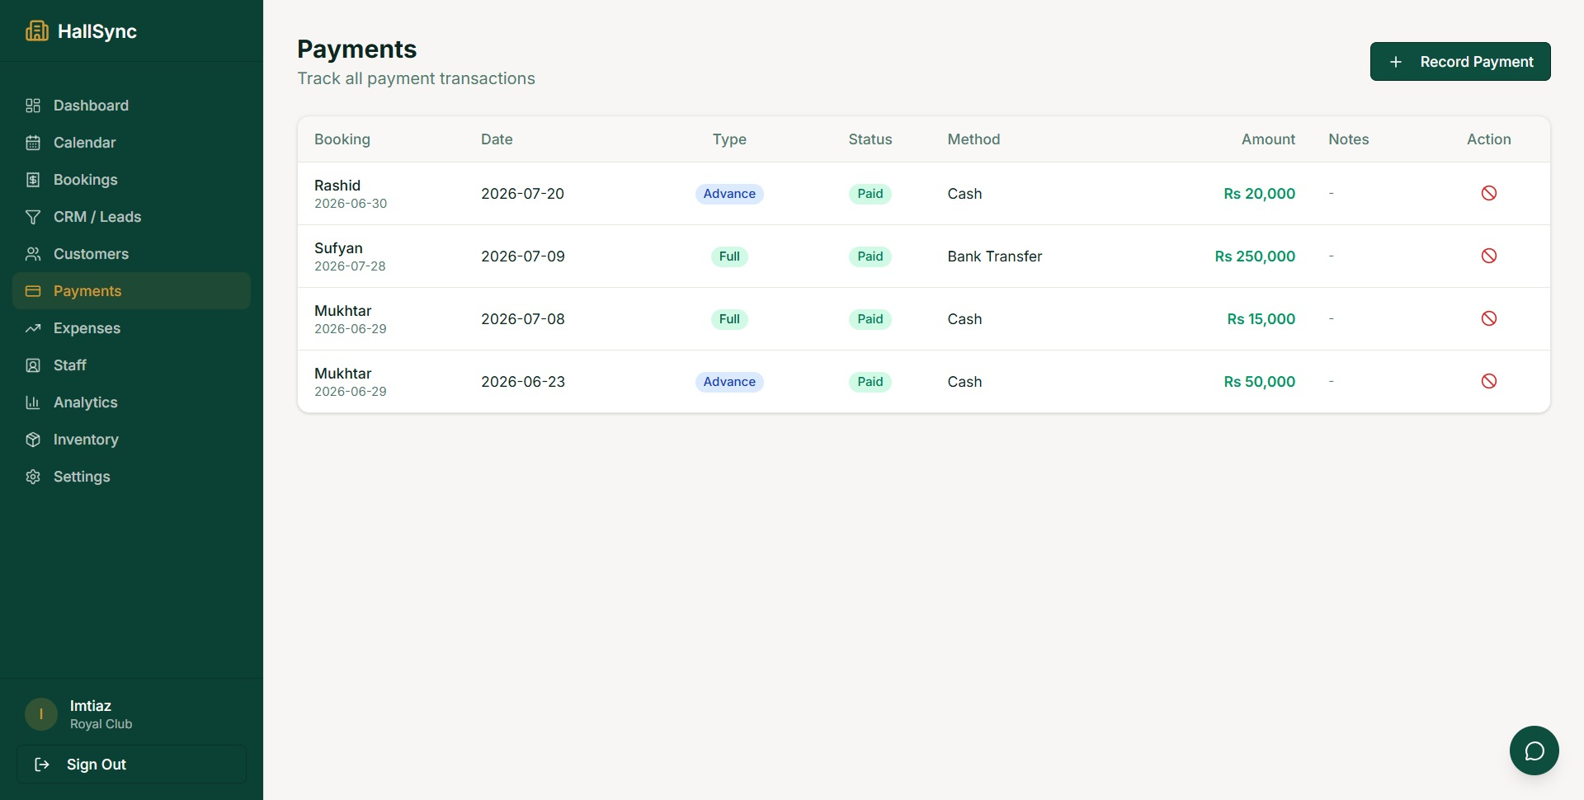This screenshot has width=1584, height=800.
Task: Click the booking date 2026-07-28 under Sufyan
Action: click(x=350, y=266)
